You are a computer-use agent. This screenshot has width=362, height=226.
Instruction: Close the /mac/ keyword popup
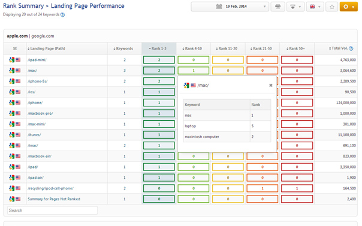(271, 85)
